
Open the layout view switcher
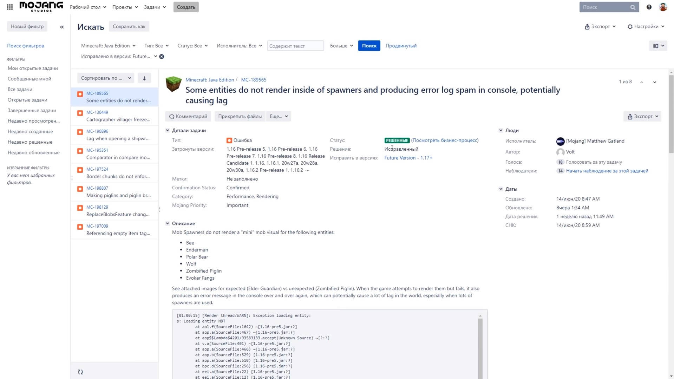coord(658,46)
